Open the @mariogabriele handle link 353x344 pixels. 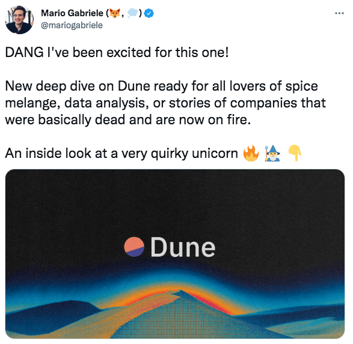(72, 25)
